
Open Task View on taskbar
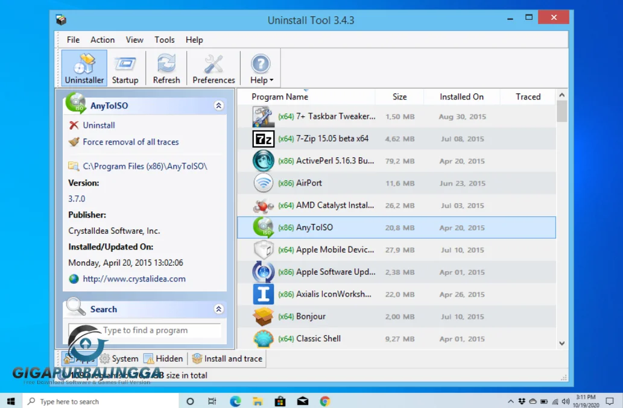point(212,401)
